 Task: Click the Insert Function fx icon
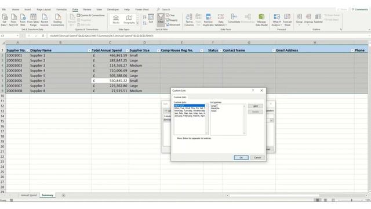coord(43,36)
